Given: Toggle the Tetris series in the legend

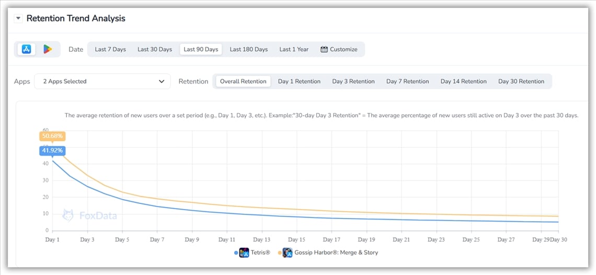Looking at the screenshot, I should (260, 253).
